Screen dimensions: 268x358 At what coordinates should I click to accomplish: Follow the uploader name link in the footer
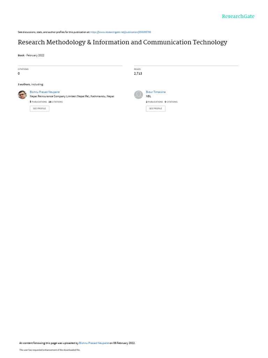(94, 343)
